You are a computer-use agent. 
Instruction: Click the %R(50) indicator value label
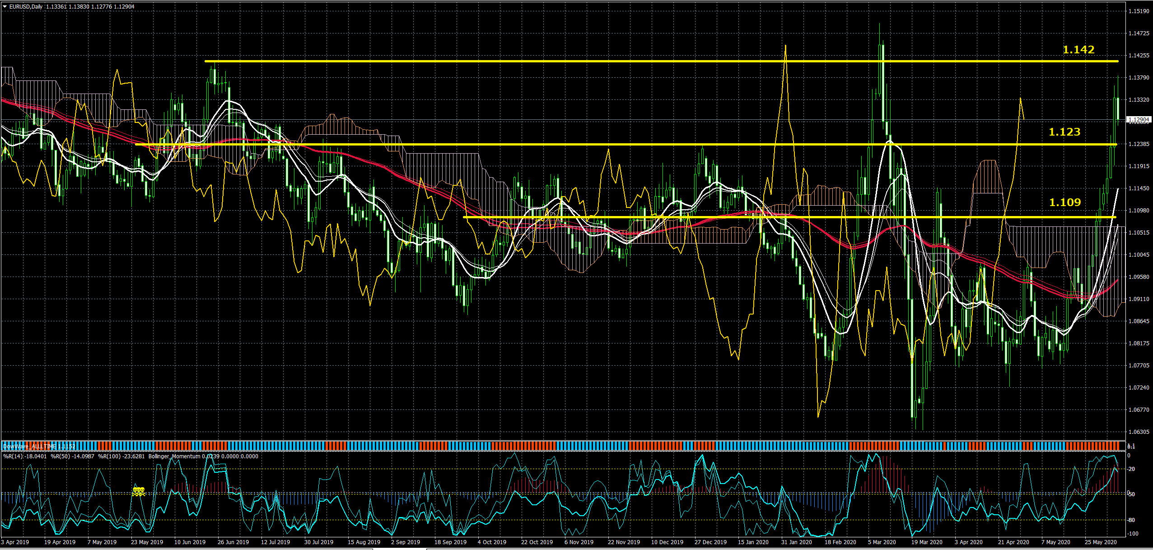tap(72, 456)
